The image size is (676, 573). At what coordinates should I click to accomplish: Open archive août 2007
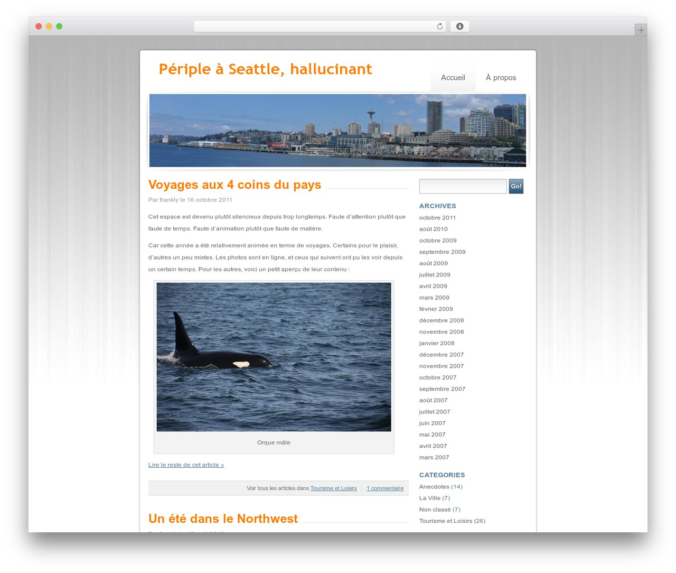pos(433,400)
